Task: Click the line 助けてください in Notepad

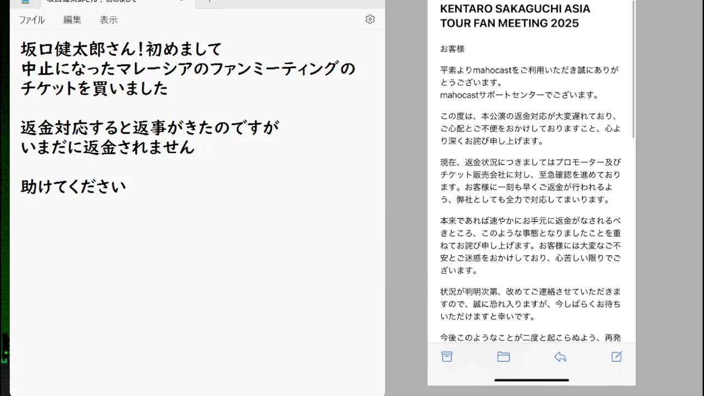Action: coord(74,186)
